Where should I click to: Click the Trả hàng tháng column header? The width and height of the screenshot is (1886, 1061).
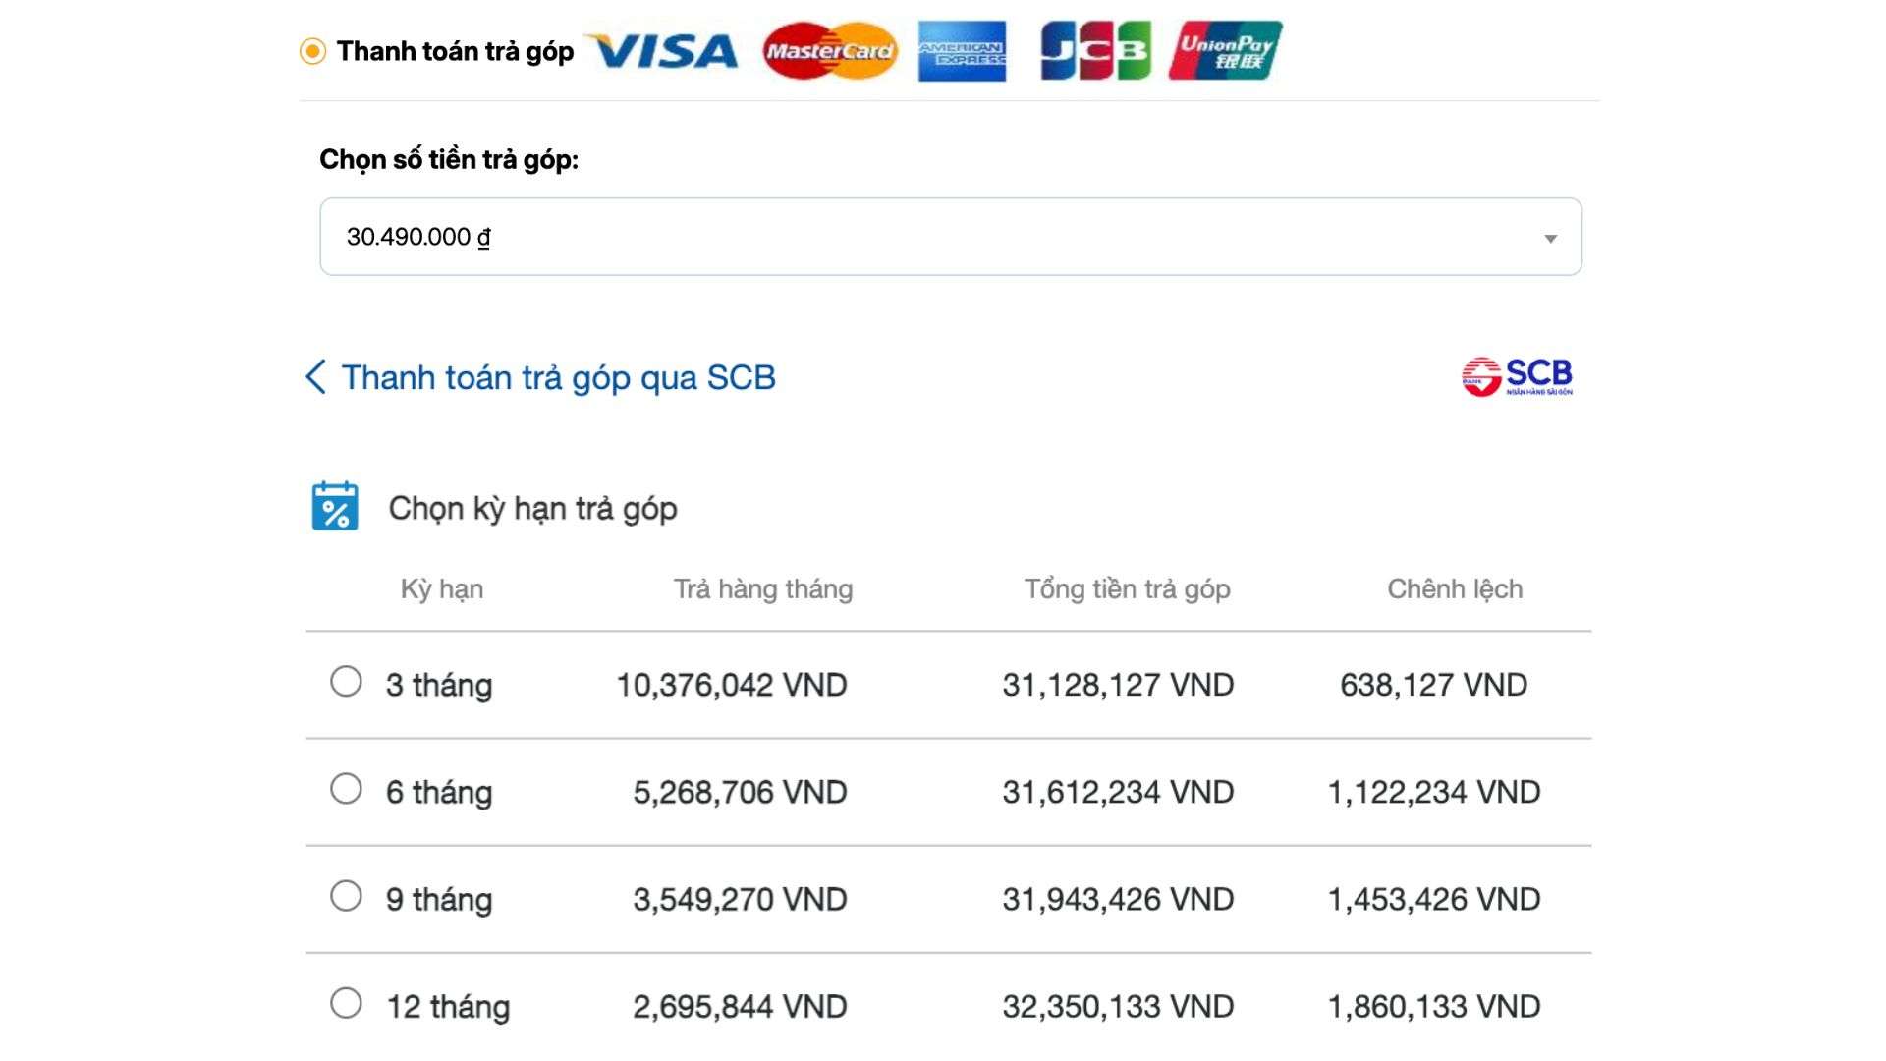click(x=762, y=589)
